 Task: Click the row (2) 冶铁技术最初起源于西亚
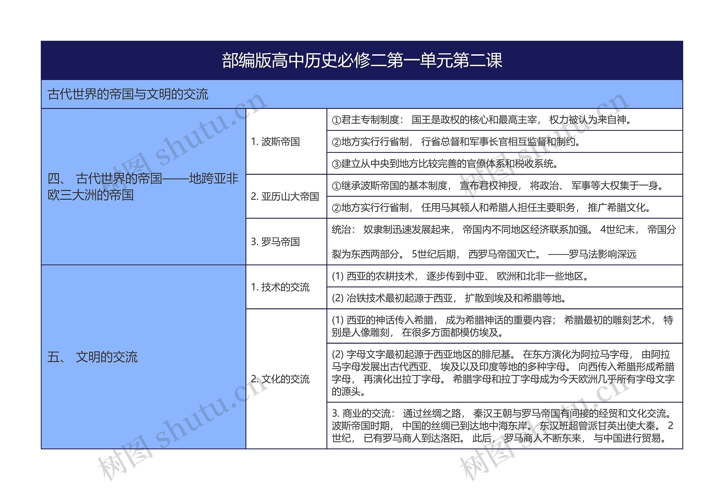pos(505,298)
